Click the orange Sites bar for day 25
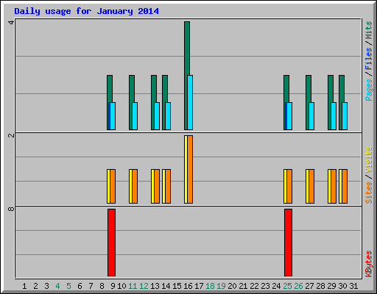The height and width of the screenshot is (294, 377). [x=289, y=186]
